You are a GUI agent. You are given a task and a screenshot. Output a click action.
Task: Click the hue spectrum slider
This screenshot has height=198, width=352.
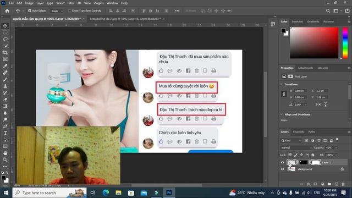345,43
